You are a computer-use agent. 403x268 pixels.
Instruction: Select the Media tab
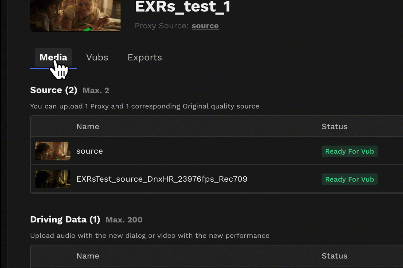pyautogui.click(x=53, y=57)
